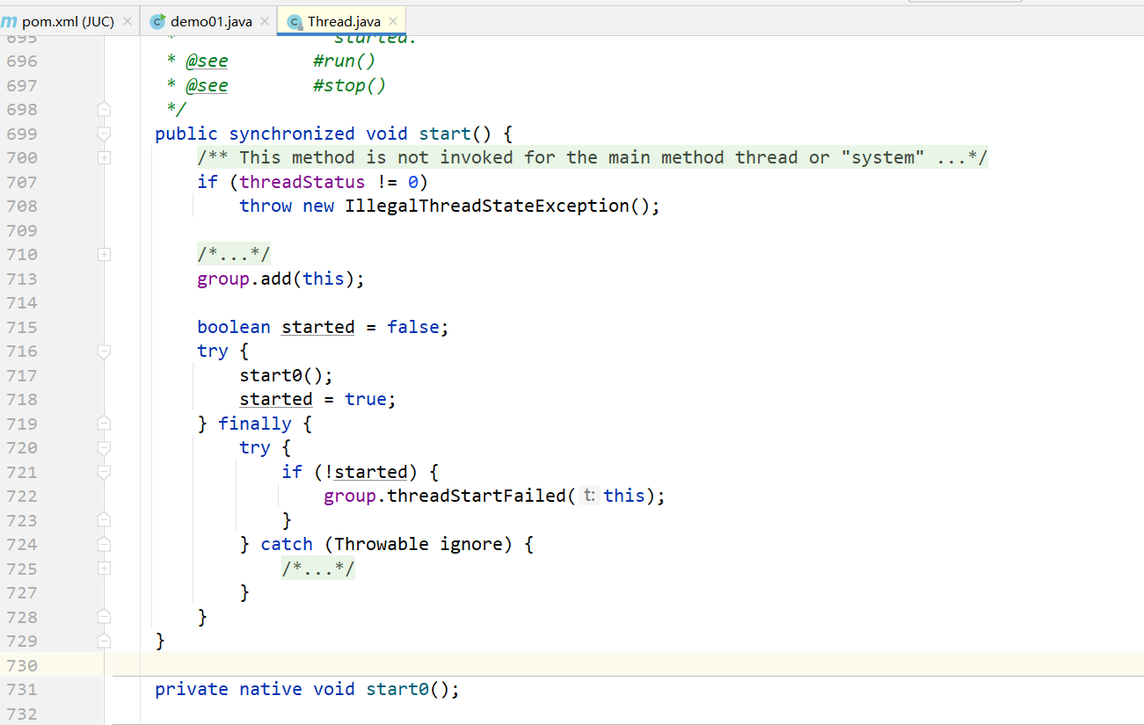Expand the folded /*...*/ text on line 725
Viewport: 1144px width, 725px height.
click(318, 569)
